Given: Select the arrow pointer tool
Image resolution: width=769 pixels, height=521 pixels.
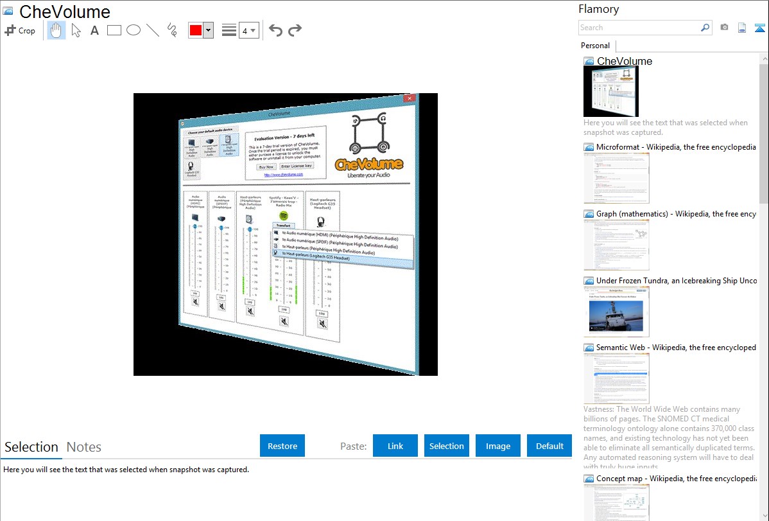Looking at the screenshot, I should click(76, 30).
